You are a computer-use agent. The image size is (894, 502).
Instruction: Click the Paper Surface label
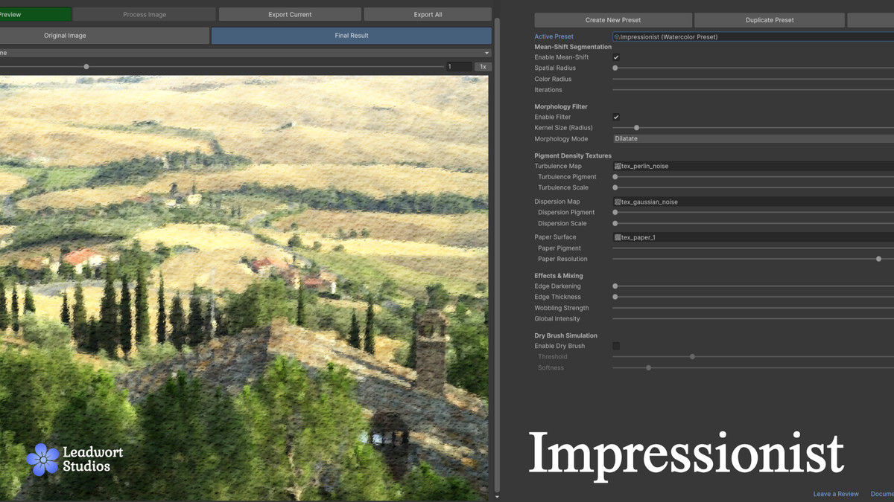555,237
